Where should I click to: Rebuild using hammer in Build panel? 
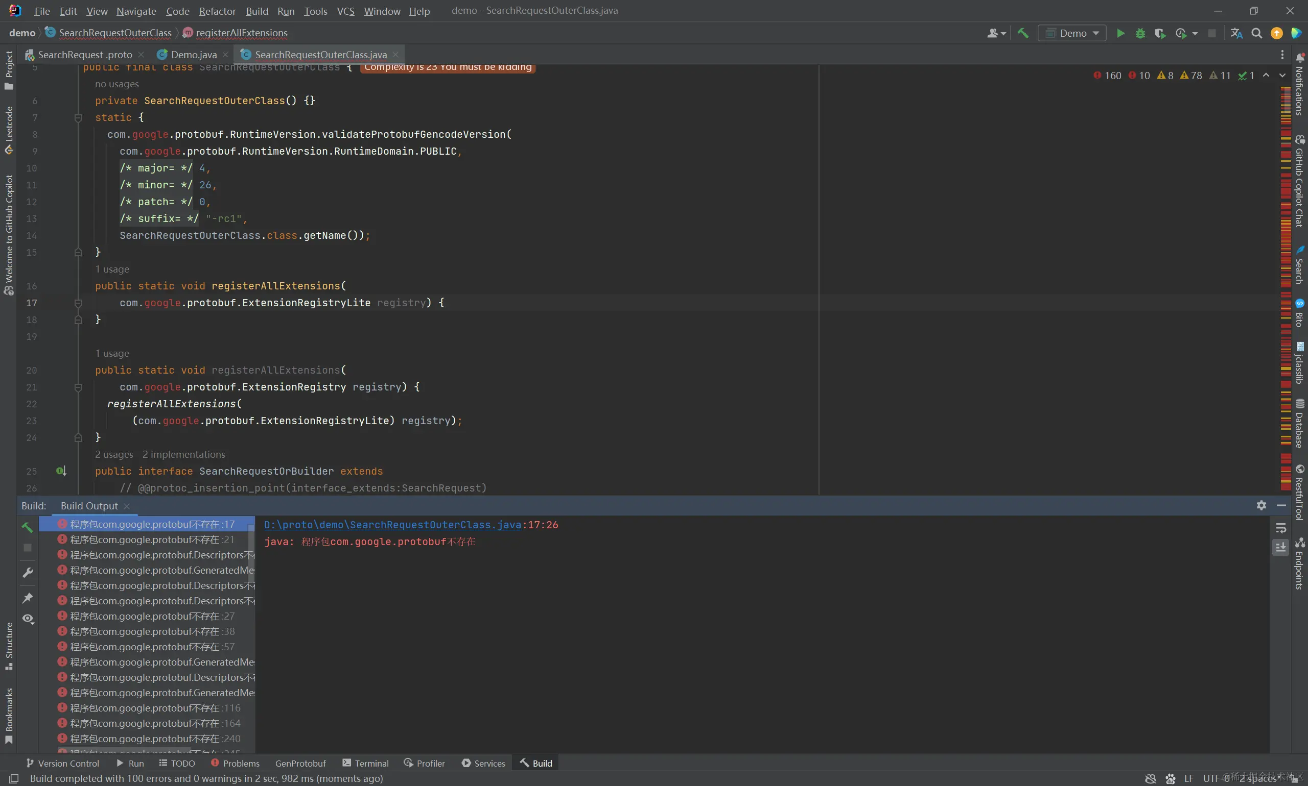[x=28, y=527]
